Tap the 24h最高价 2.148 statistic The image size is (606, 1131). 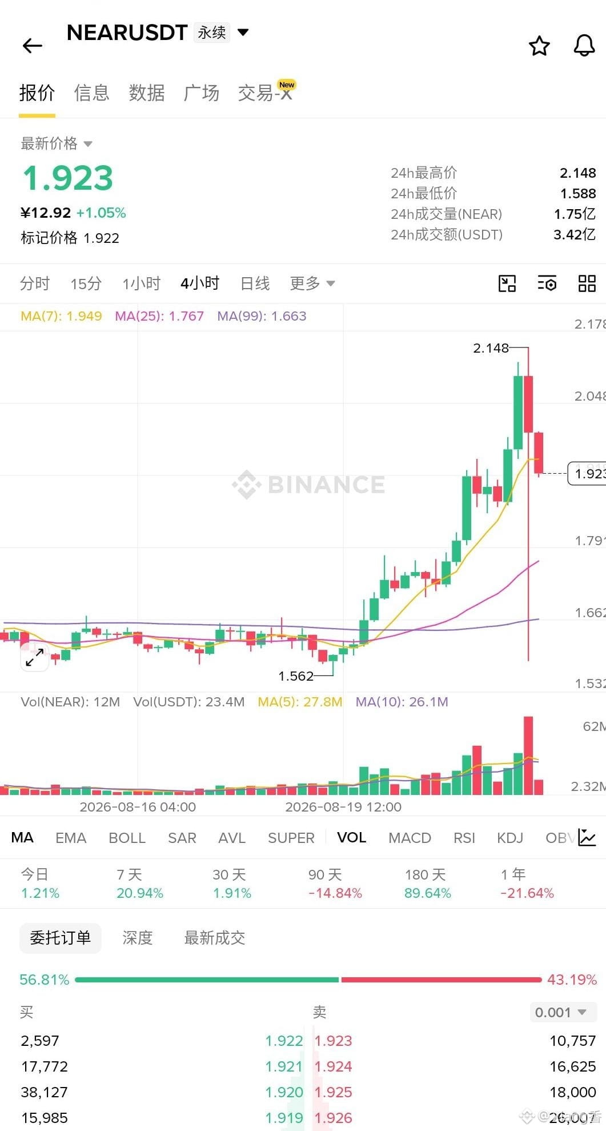coord(493,173)
